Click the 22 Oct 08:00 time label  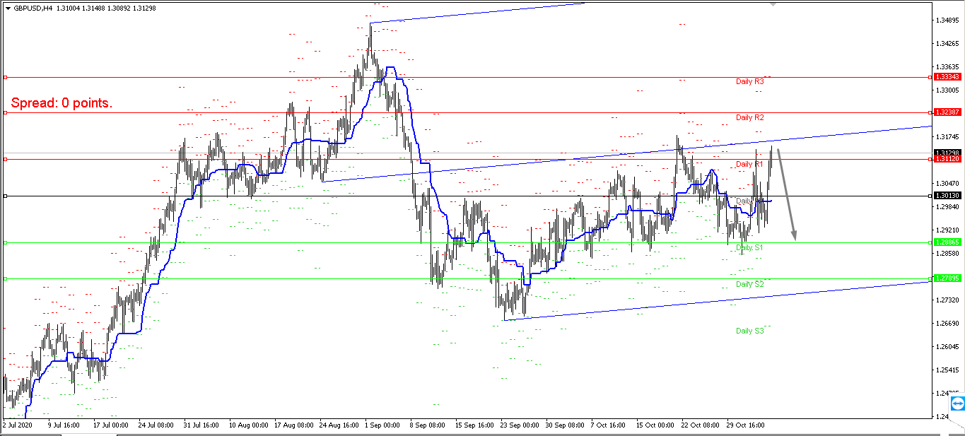click(x=701, y=426)
